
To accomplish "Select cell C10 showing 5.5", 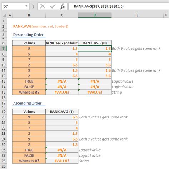I will 62,65.
